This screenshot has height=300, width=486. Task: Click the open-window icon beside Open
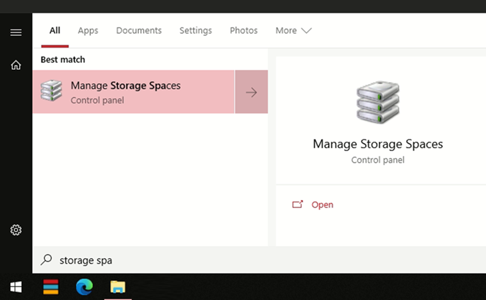(298, 204)
